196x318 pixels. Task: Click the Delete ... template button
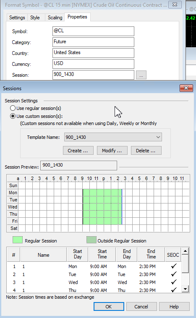pyautogui.click(x=146, y=151)
